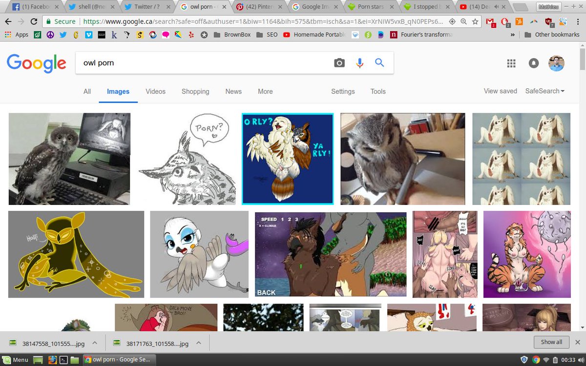Open View saved link
The width and height of the screenshot is (586, 366).
coord(500,91)
